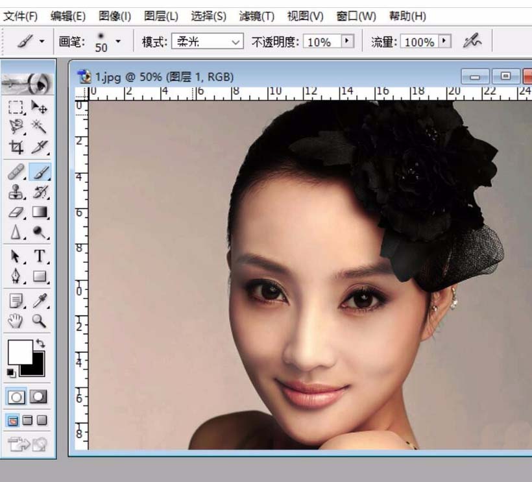Enable airbrush mode in options bar
This screenshot has height=482, width=532.
472,42
